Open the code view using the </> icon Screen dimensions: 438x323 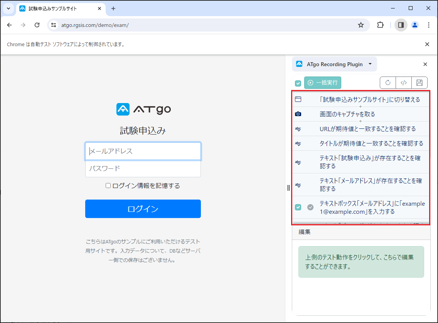[403, 82]
